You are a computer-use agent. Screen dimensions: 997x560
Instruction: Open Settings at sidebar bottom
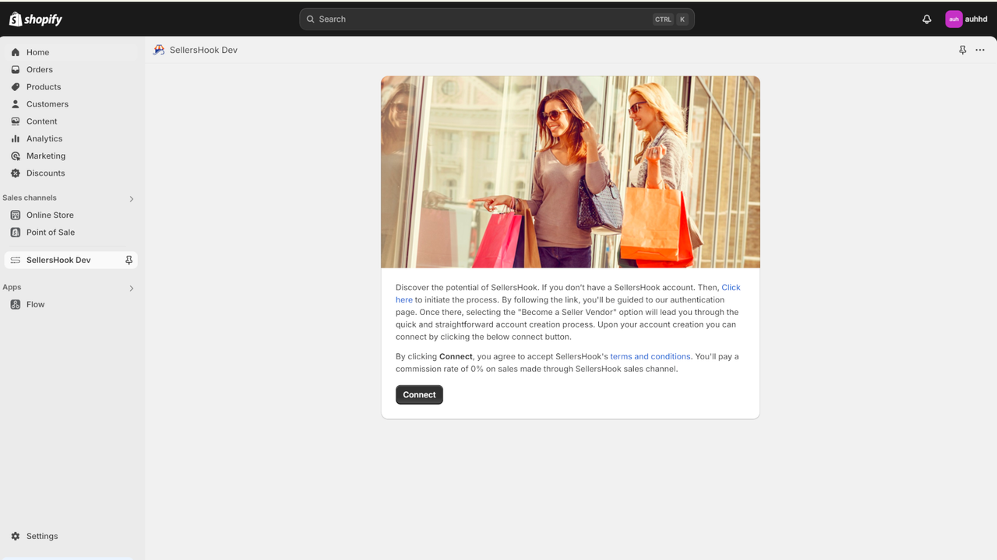click(72, 536)
